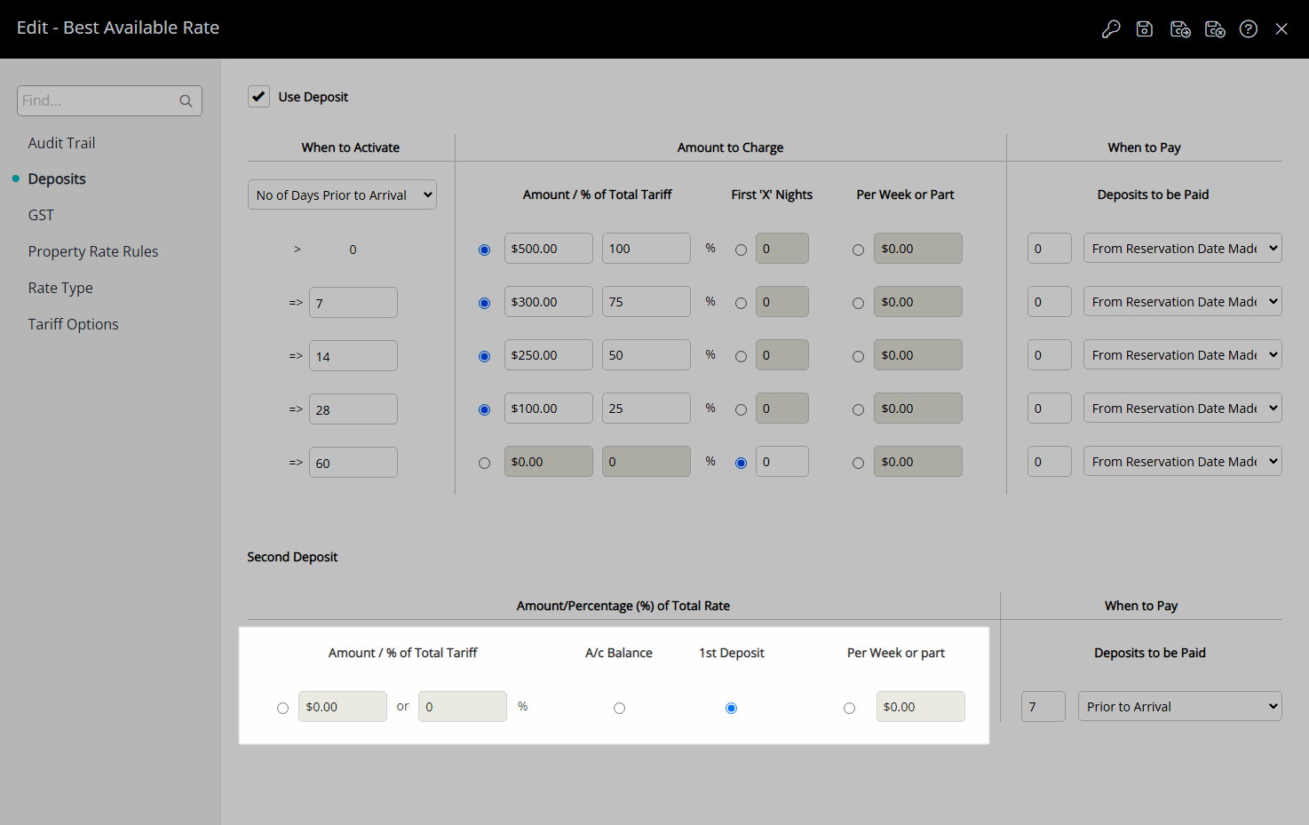The image size is (1309, 825).
Task: Click First 'X' Nights field in 60 days row
Action: (782, 461)
